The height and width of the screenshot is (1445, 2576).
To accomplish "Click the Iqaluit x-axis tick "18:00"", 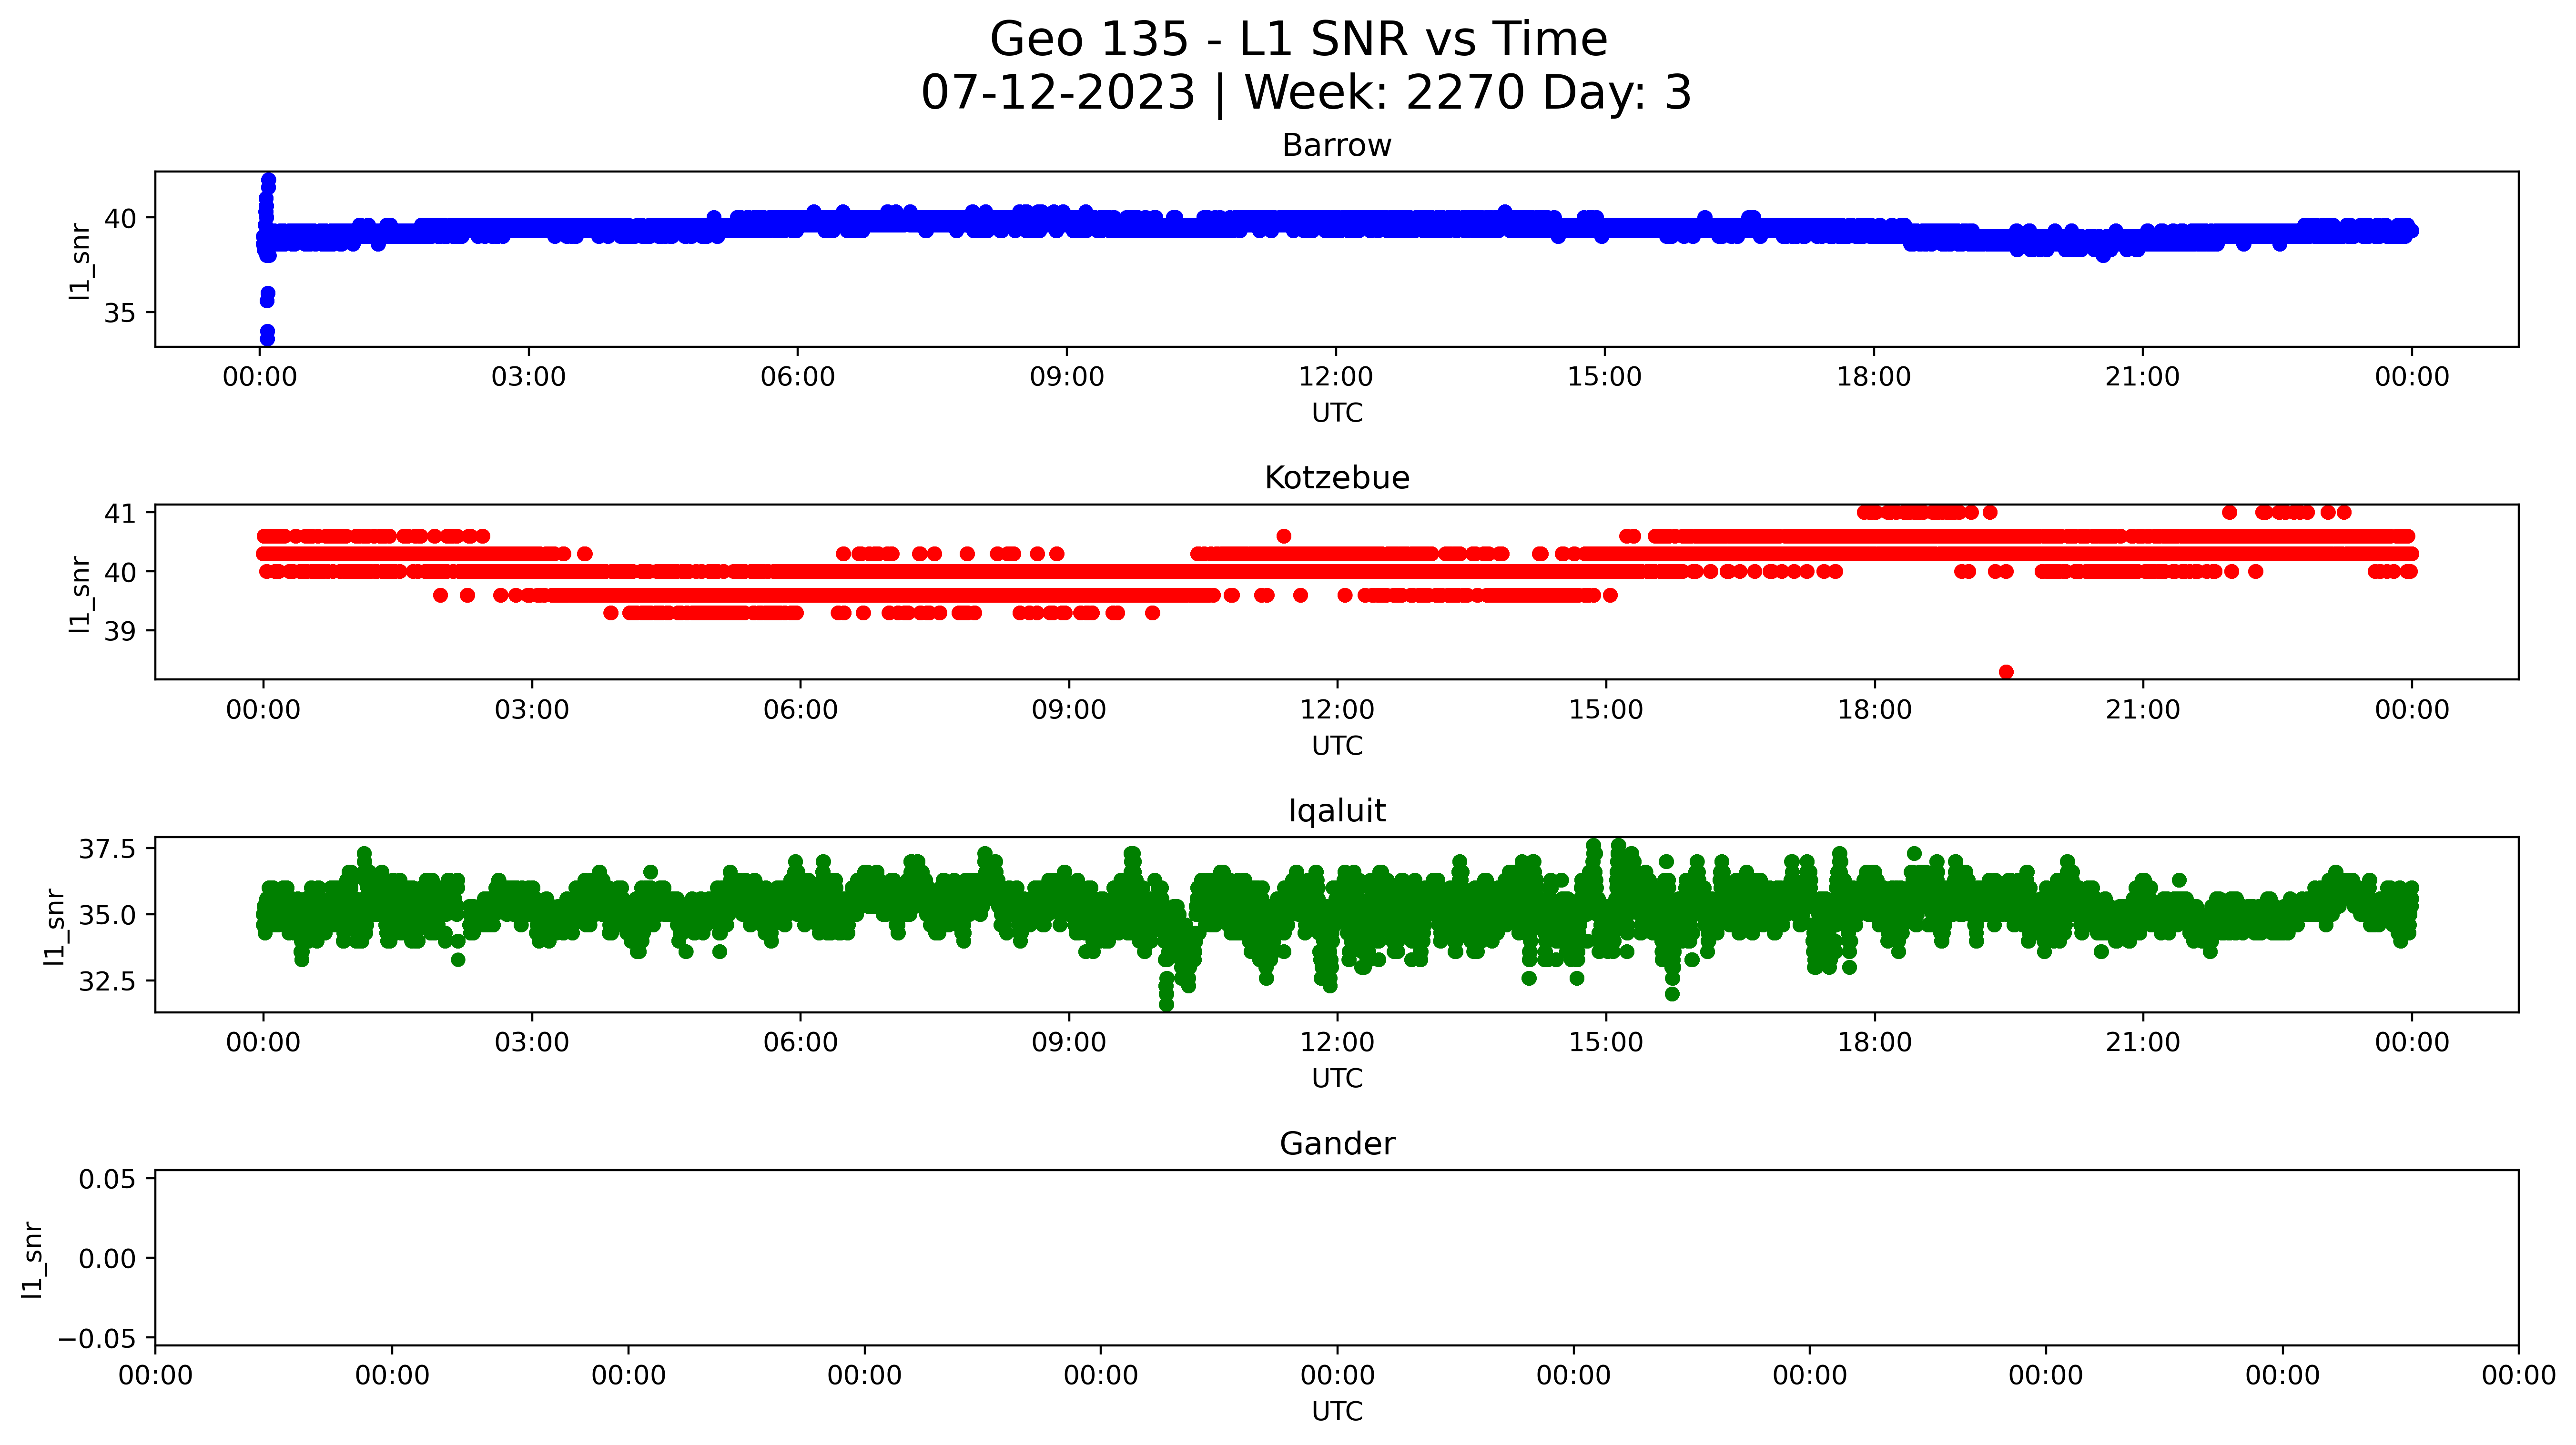I will point(1874,1042).
